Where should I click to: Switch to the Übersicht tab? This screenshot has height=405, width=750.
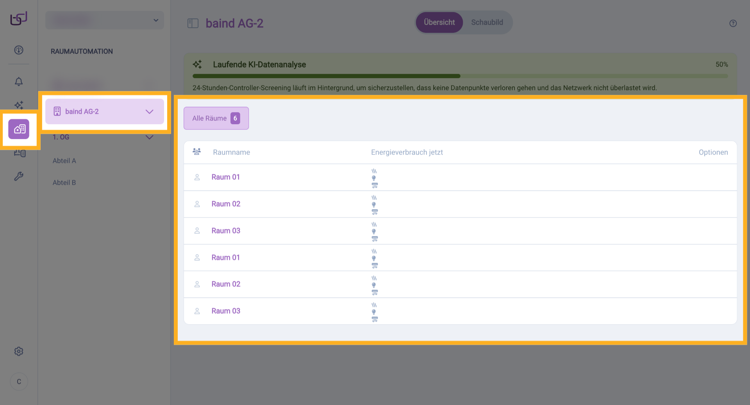439,23
